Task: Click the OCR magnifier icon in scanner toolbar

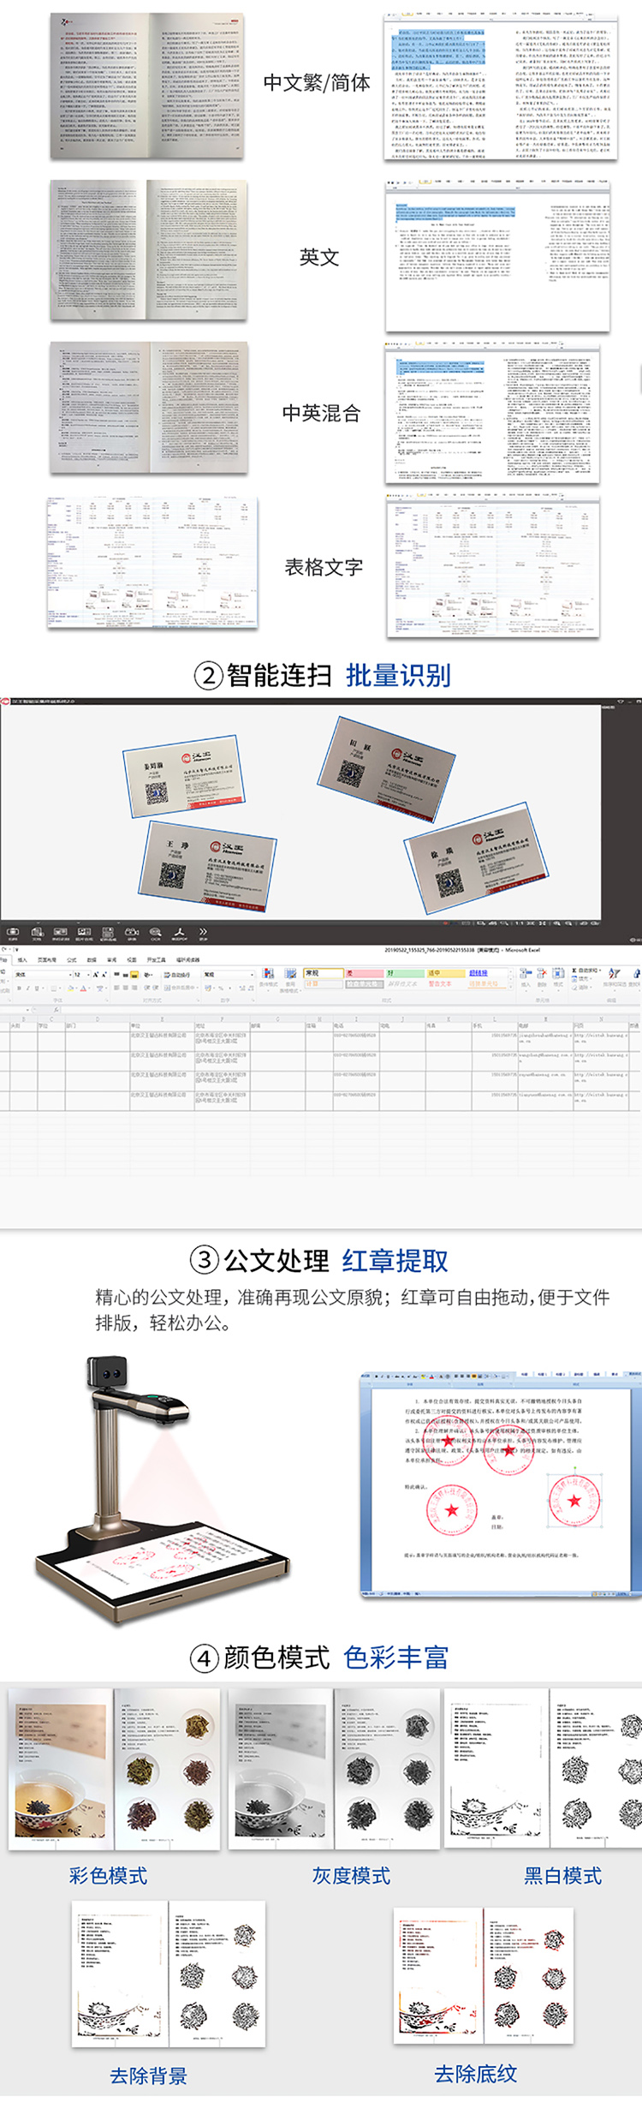Action: click(155, 932)
